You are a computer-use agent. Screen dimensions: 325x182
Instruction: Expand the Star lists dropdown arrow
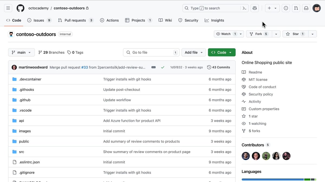click(x=313, y=34)
